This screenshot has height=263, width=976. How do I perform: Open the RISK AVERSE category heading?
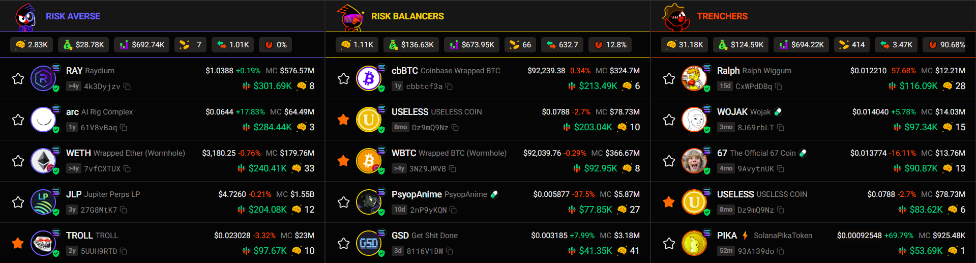(73, 16)
